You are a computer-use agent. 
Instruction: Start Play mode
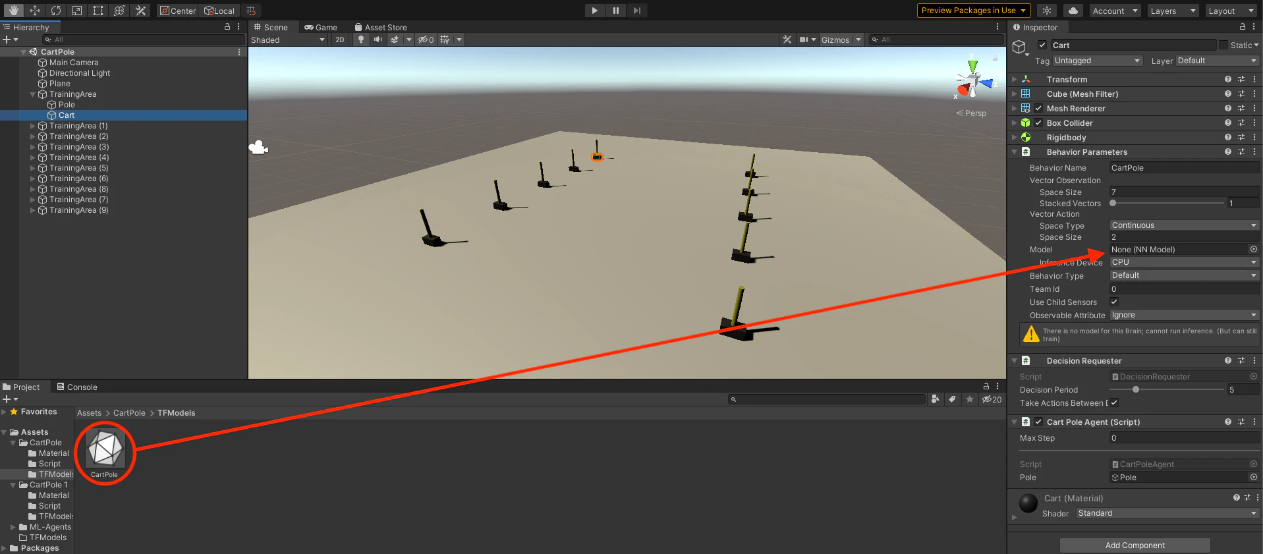tap(594, 11)
